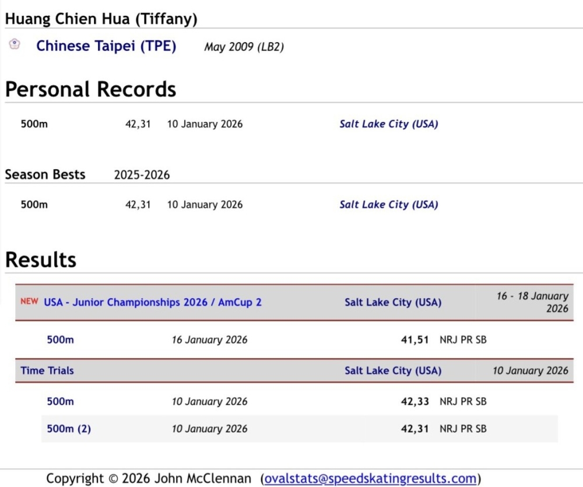This screenshot has width=583, height=487.
Task: Click the May 2009 (LB2) text
Action: pos(244,47)
